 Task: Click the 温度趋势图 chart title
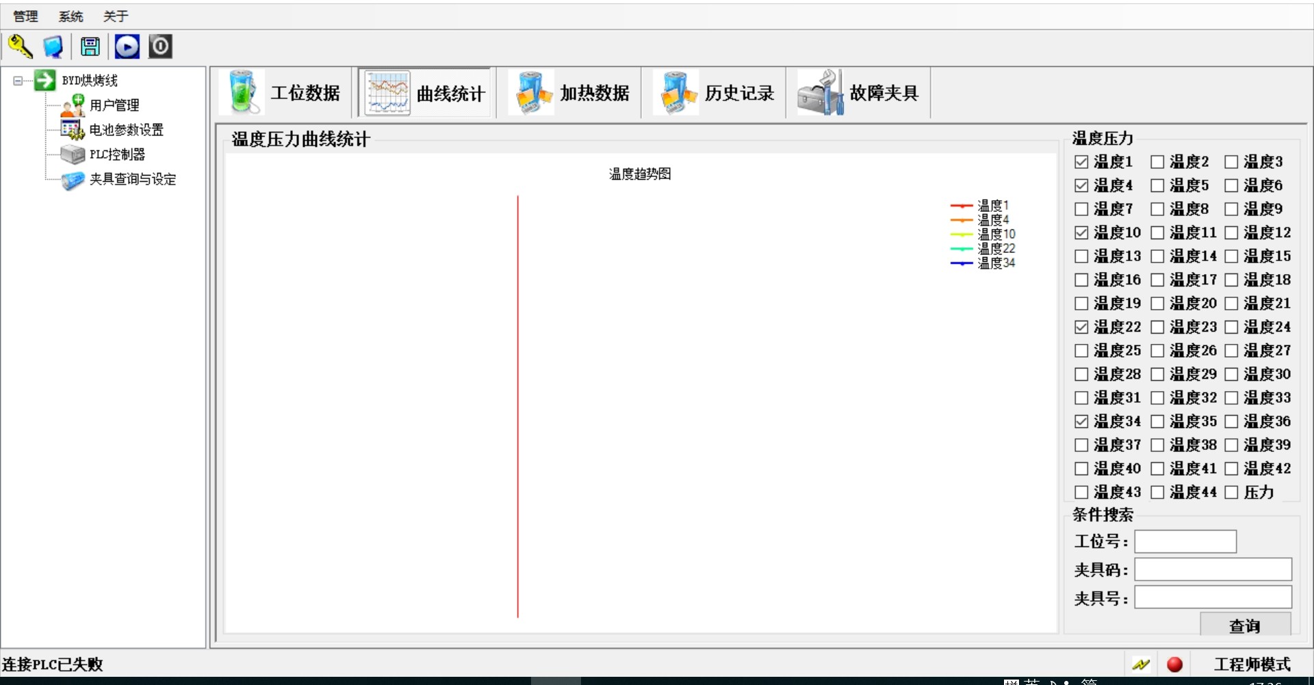(640, 174)
